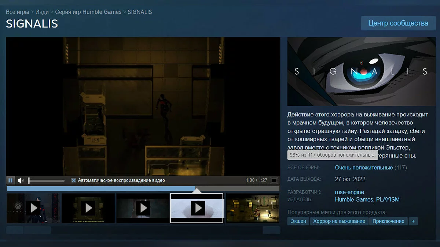
Task: Open the fifth gameplay screenshot thumbnail
Action: coord(253,208)
